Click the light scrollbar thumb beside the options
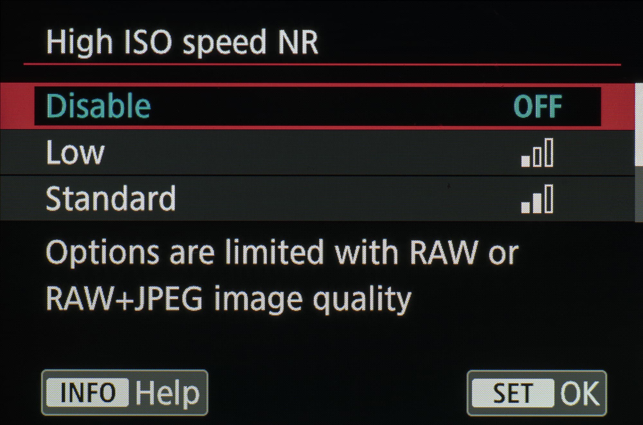643x425 pixels. (639, 125)
